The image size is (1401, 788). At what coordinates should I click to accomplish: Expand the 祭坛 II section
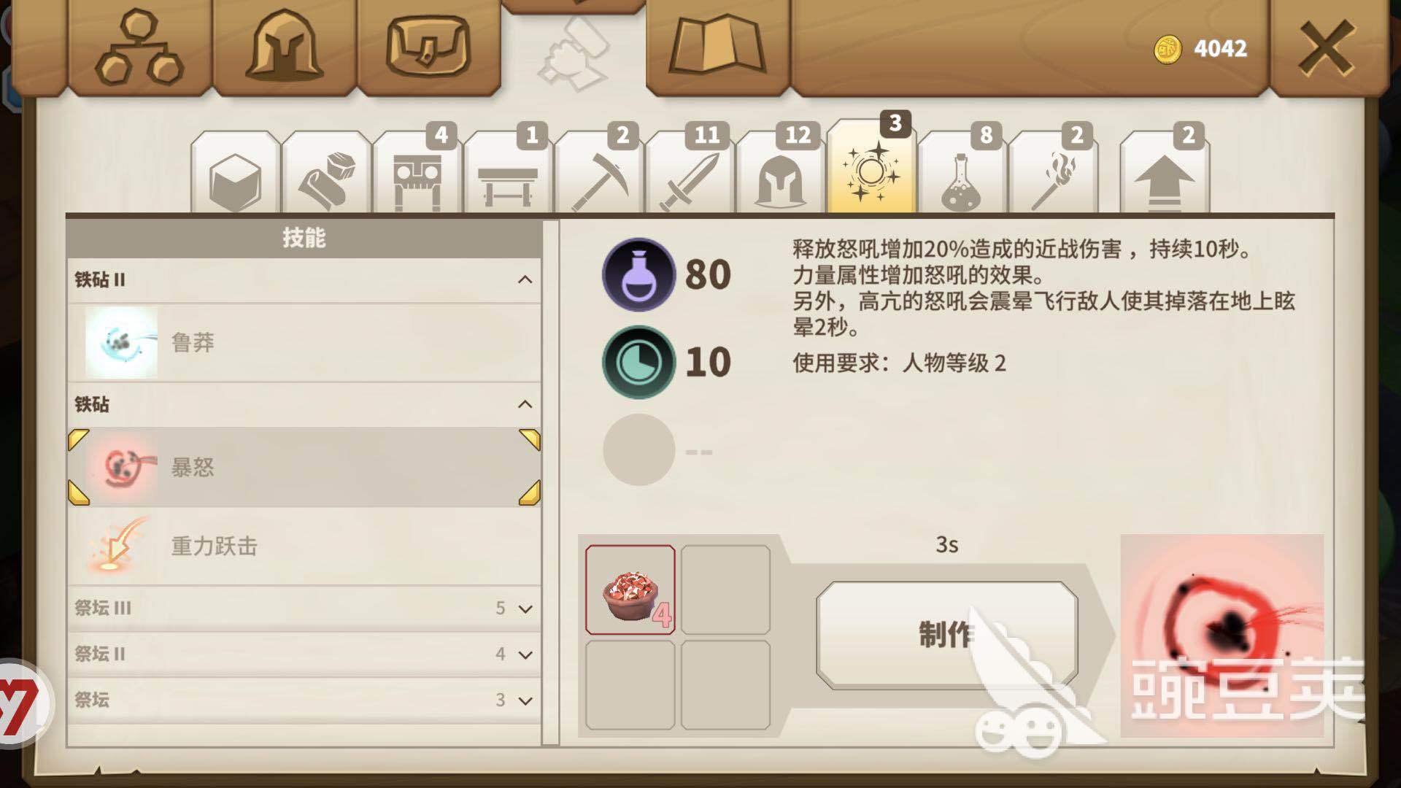(304, 654)
